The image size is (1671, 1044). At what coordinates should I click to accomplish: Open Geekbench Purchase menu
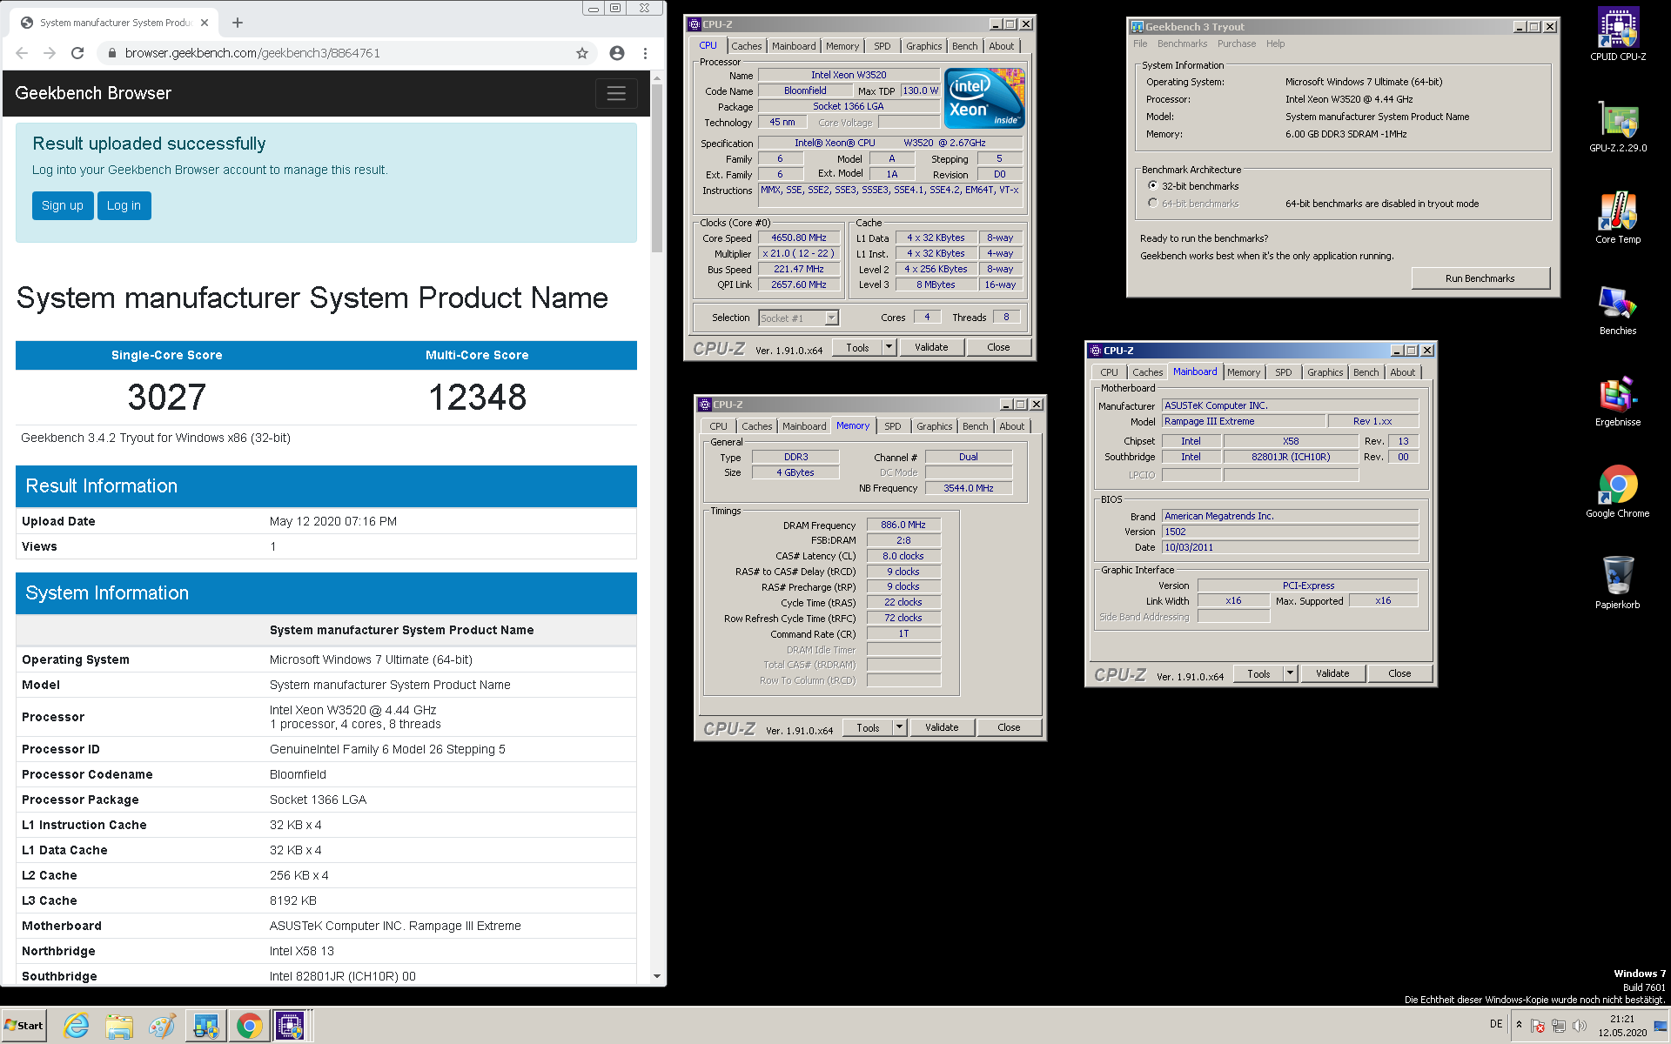[1237, 43]
